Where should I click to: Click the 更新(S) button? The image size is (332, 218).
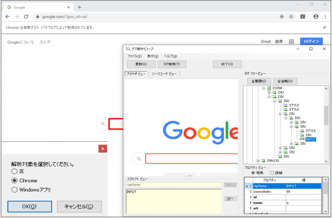click(x=141, y=64)
